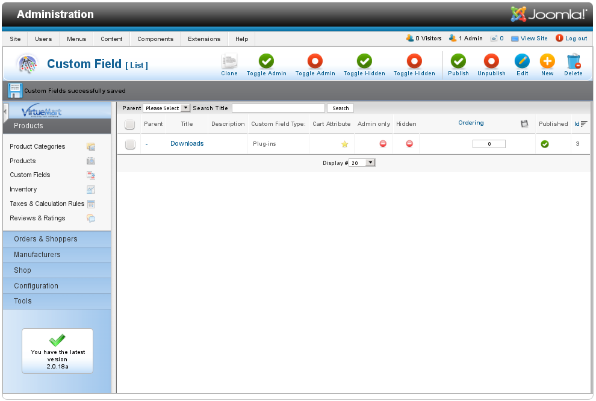Toggle published status of Downloads
This screenshot has height=401, width=596.
(x=545, y=144)
